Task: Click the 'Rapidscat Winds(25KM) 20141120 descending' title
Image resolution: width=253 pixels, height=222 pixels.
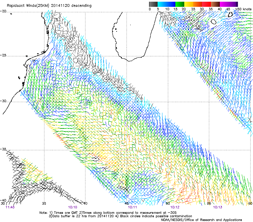Action: 49,6
